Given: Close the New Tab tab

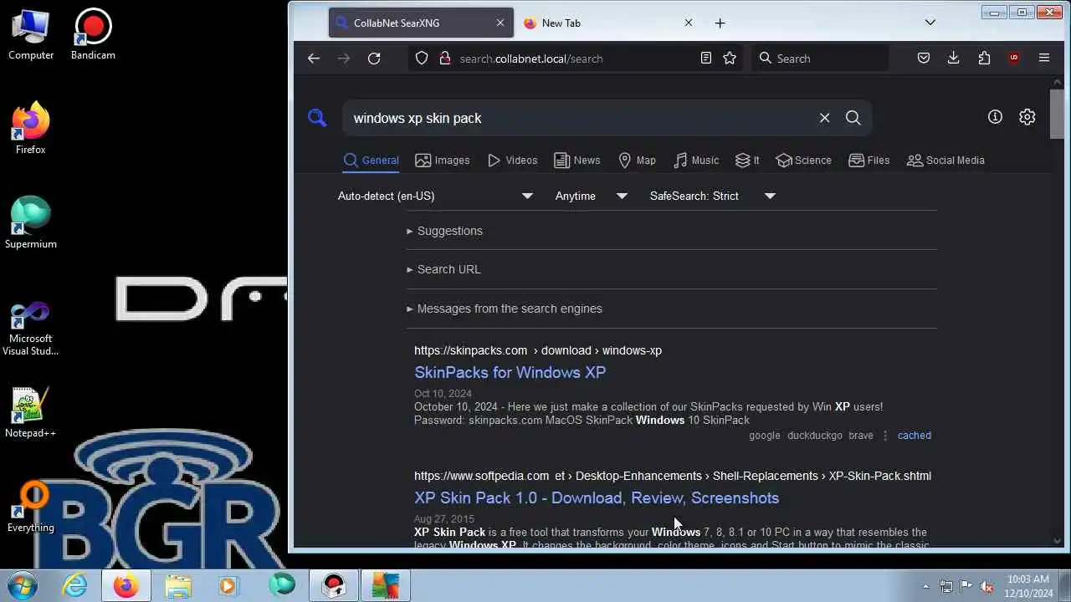Looking at the screenshot, I should [x=689, y=23].
